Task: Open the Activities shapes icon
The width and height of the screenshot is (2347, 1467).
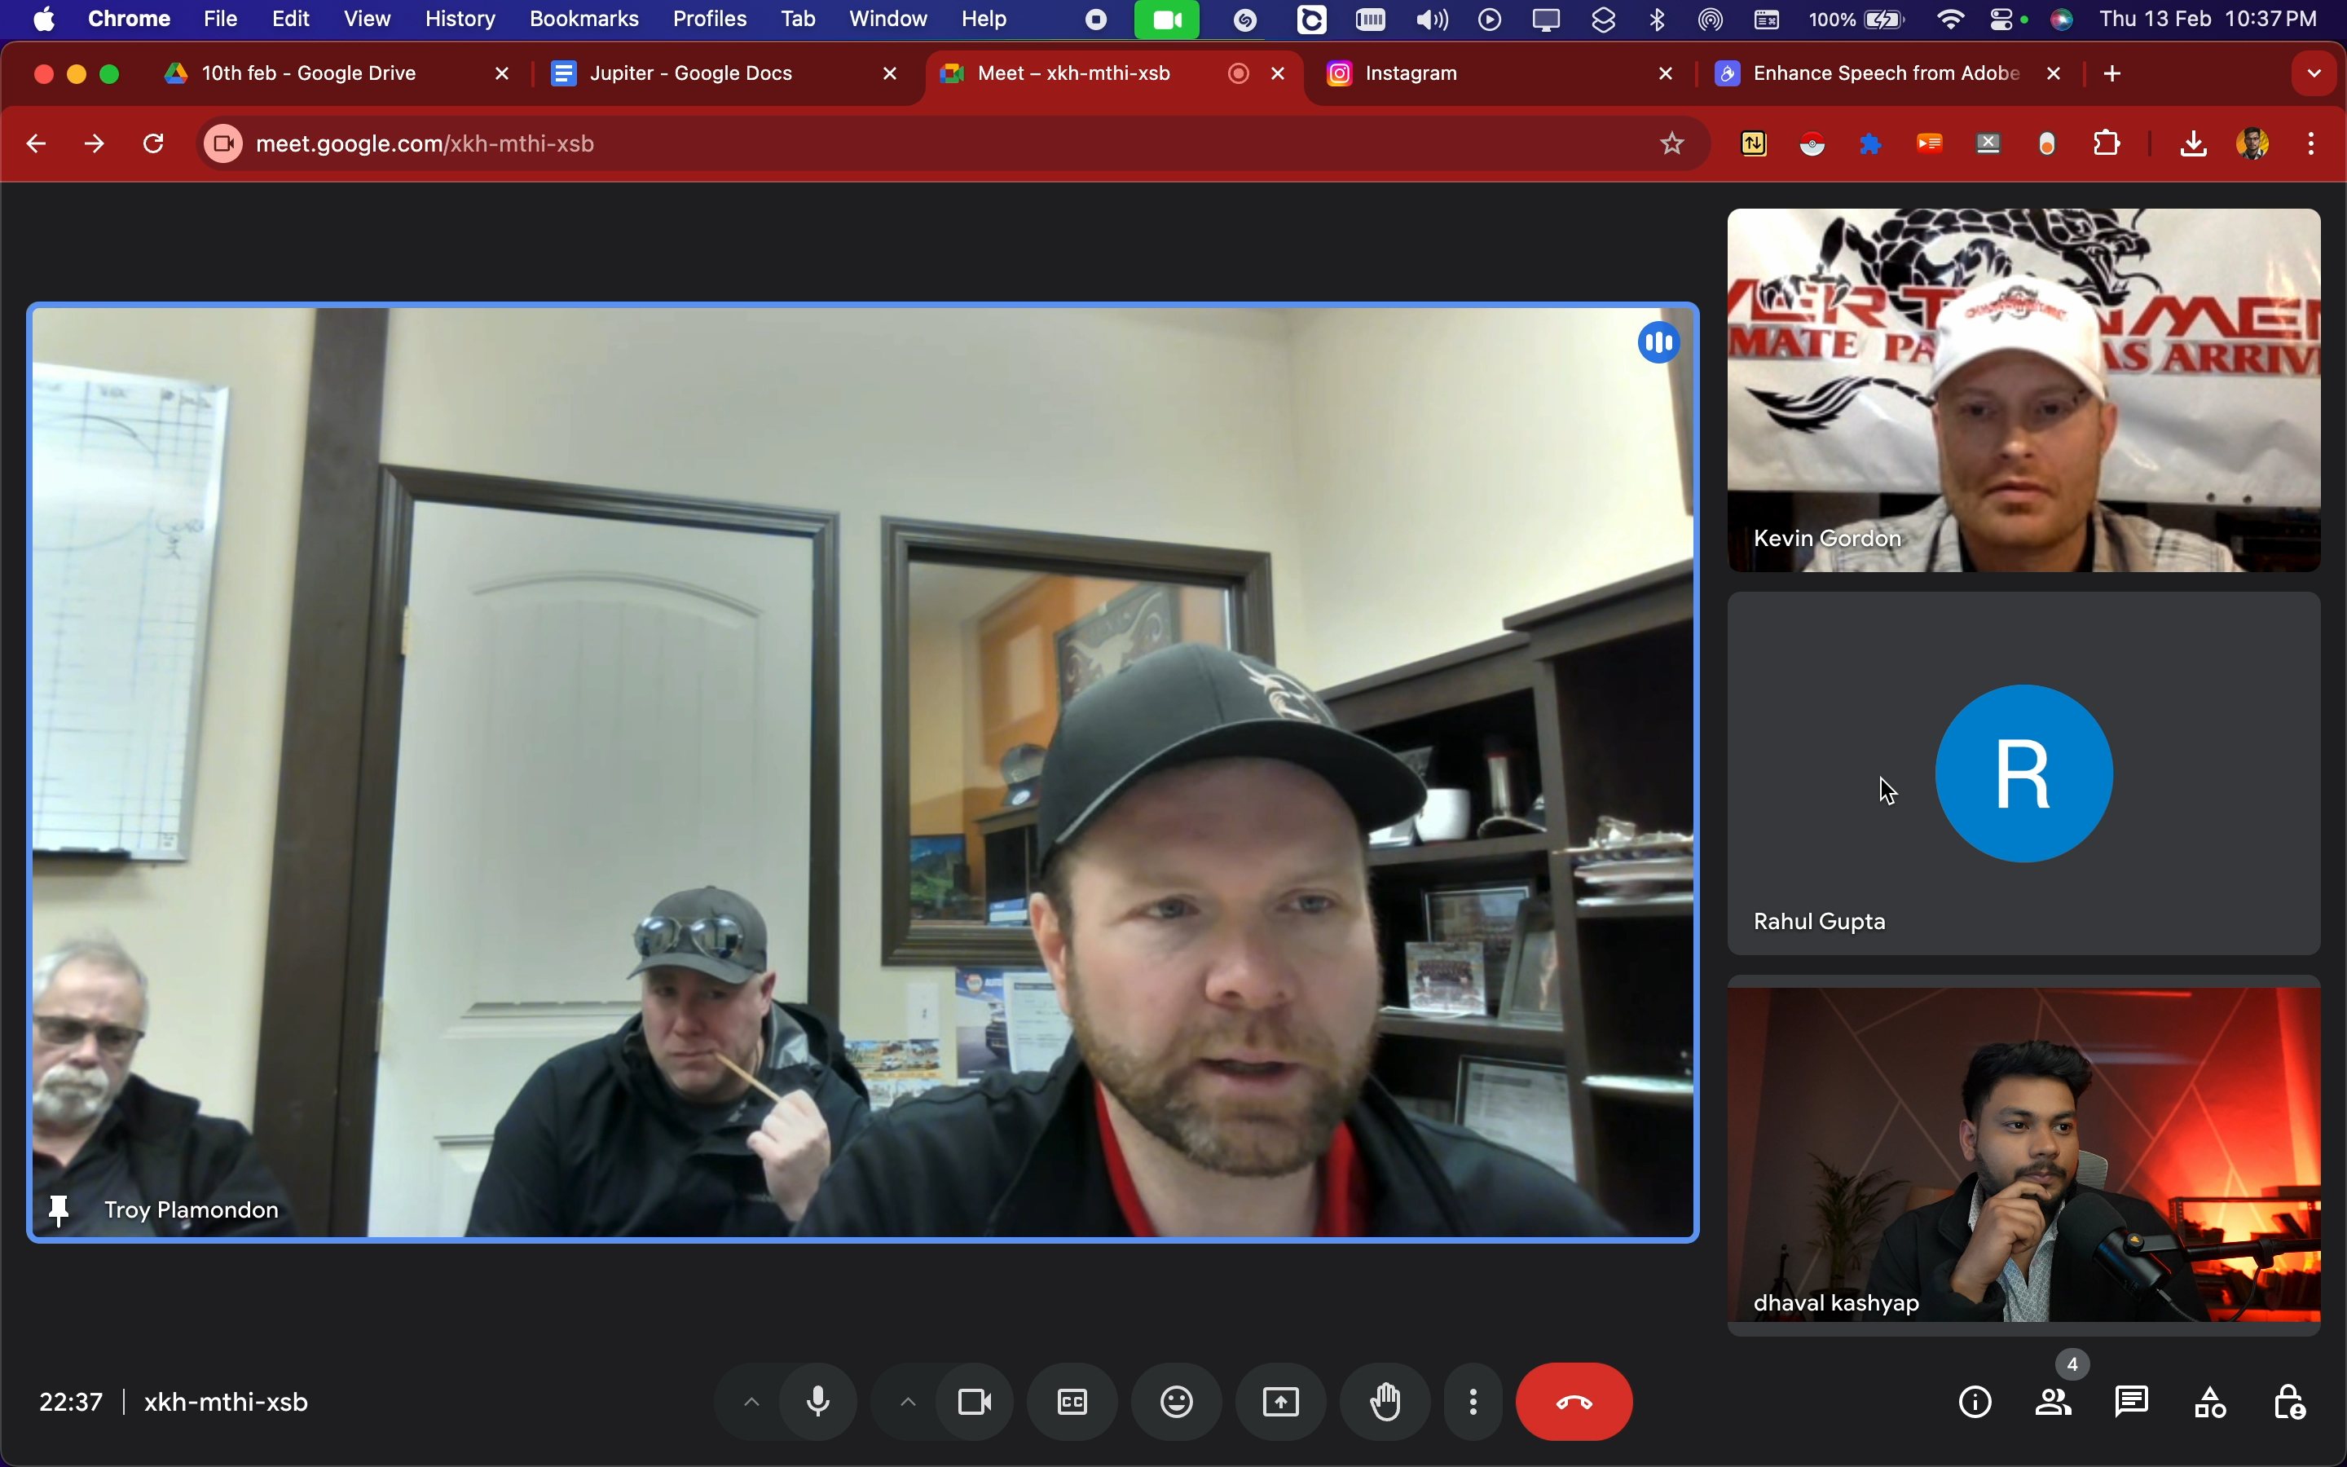Action: [x=2210, y=1402]
